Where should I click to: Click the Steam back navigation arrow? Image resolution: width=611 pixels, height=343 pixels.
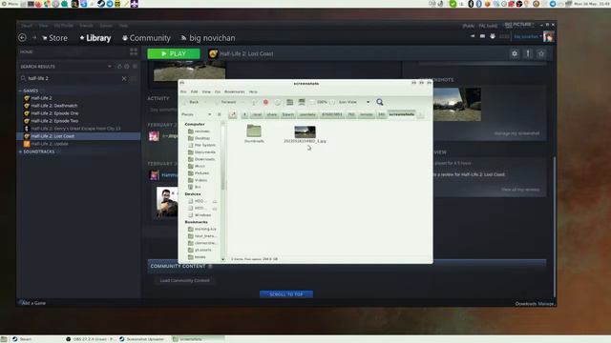[x=22, y=38]
